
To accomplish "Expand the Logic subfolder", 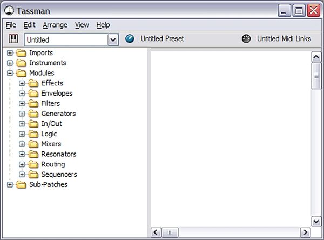I will (22, 134).
